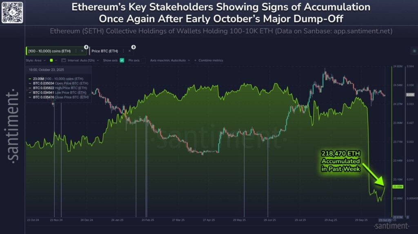Image resolution: width=418 pixels, height=234 pixels.
Task: Enable the Pin axis checkbox
Action: [144, 60]
